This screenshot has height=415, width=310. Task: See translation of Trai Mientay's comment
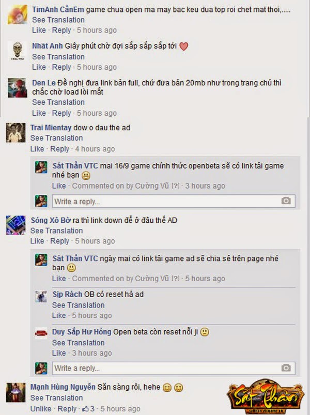point(57,138)
